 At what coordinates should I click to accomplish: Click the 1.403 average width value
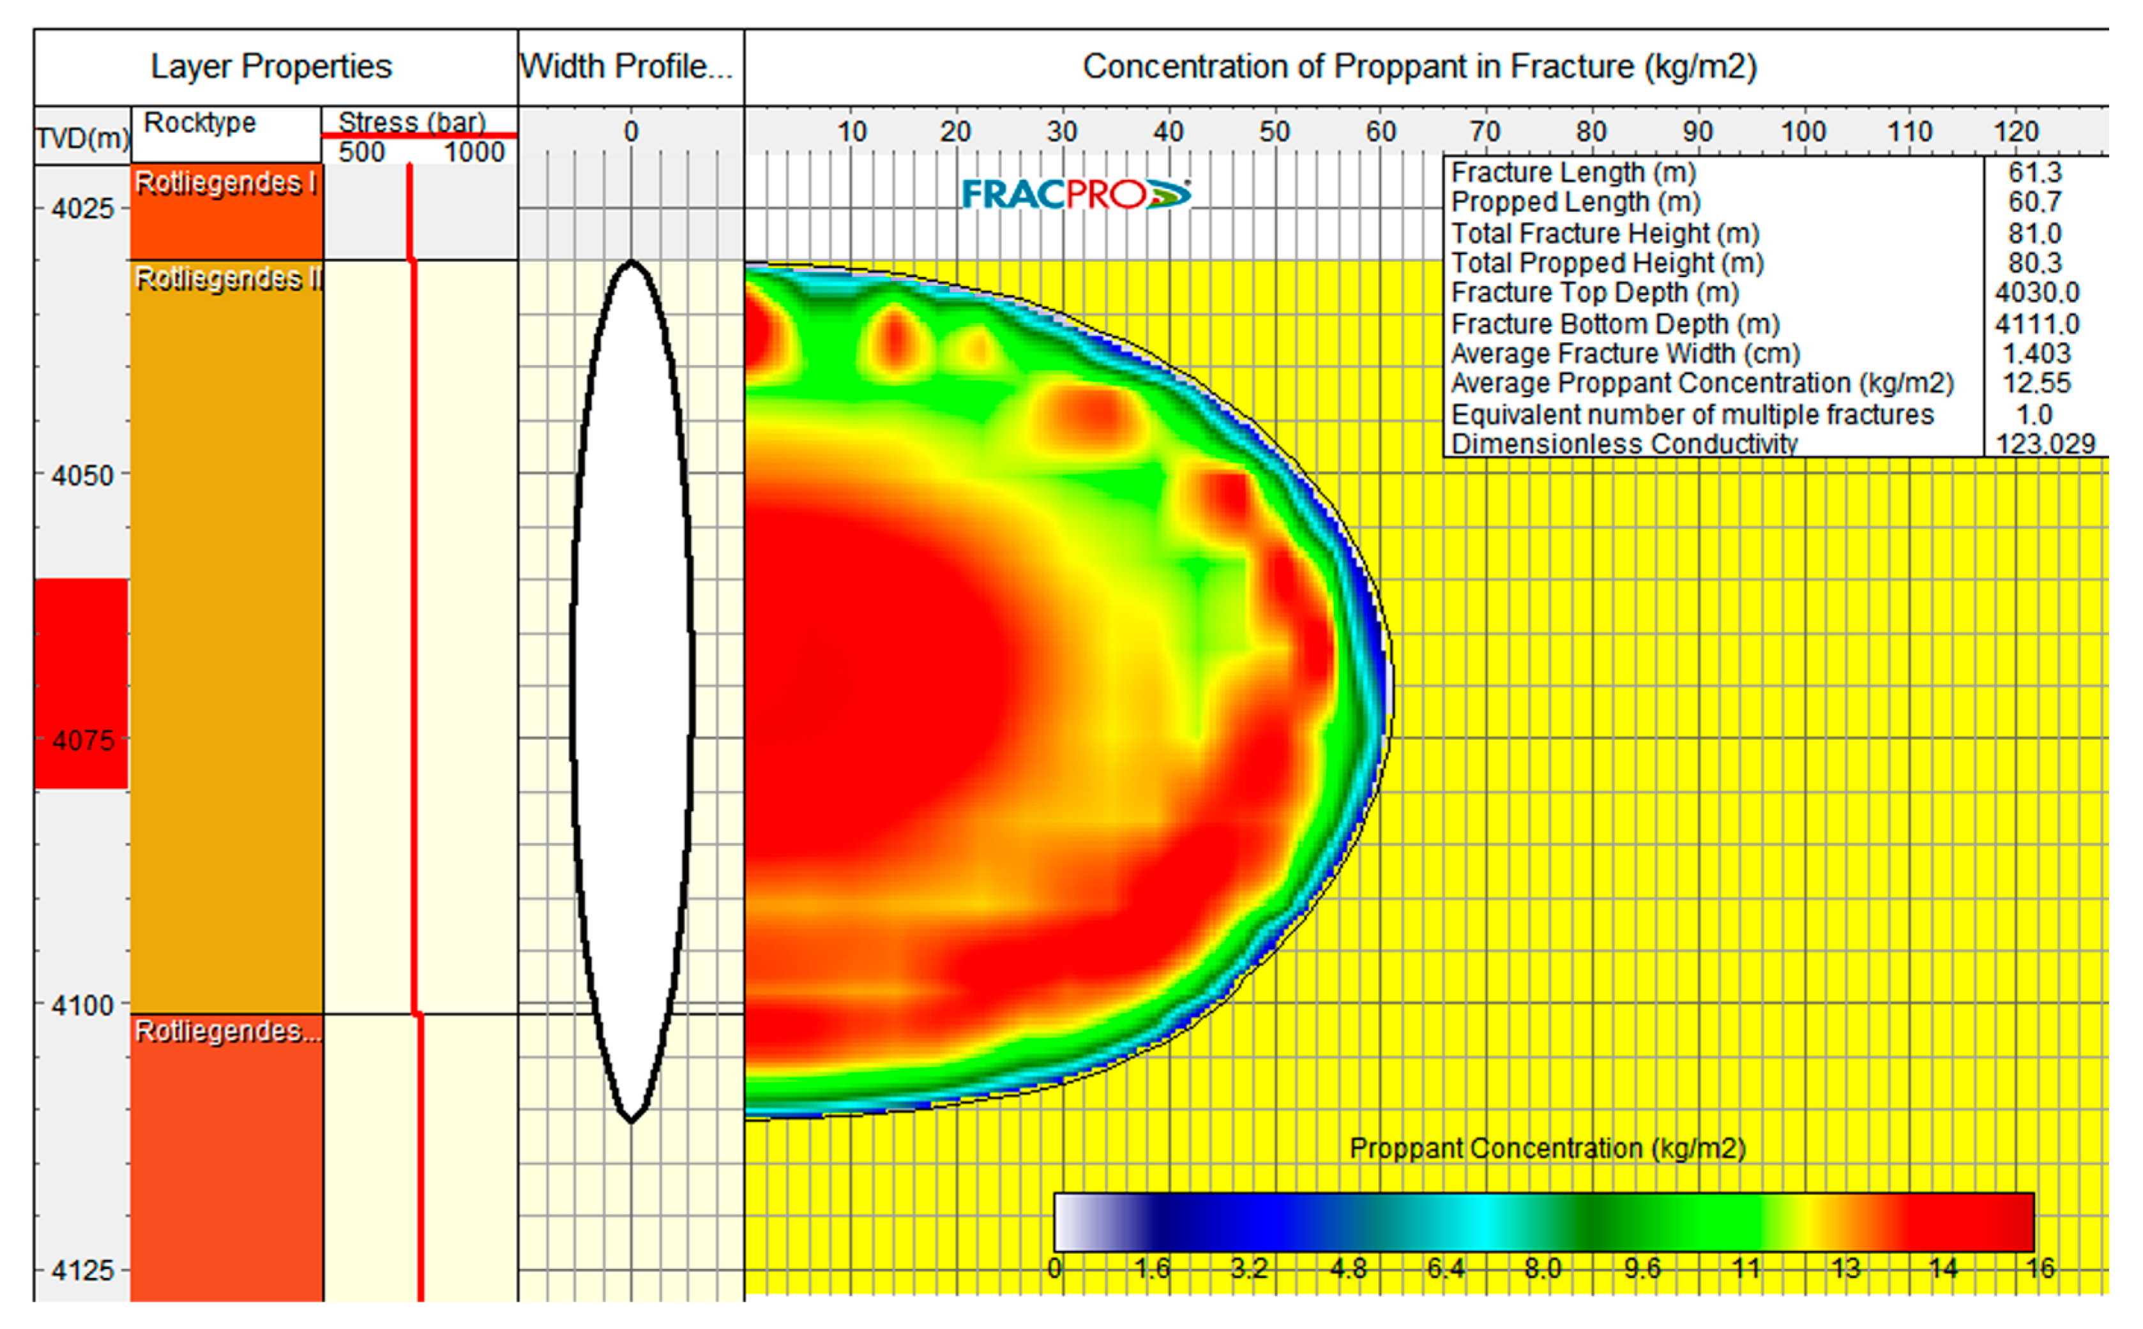[2036, 354]
